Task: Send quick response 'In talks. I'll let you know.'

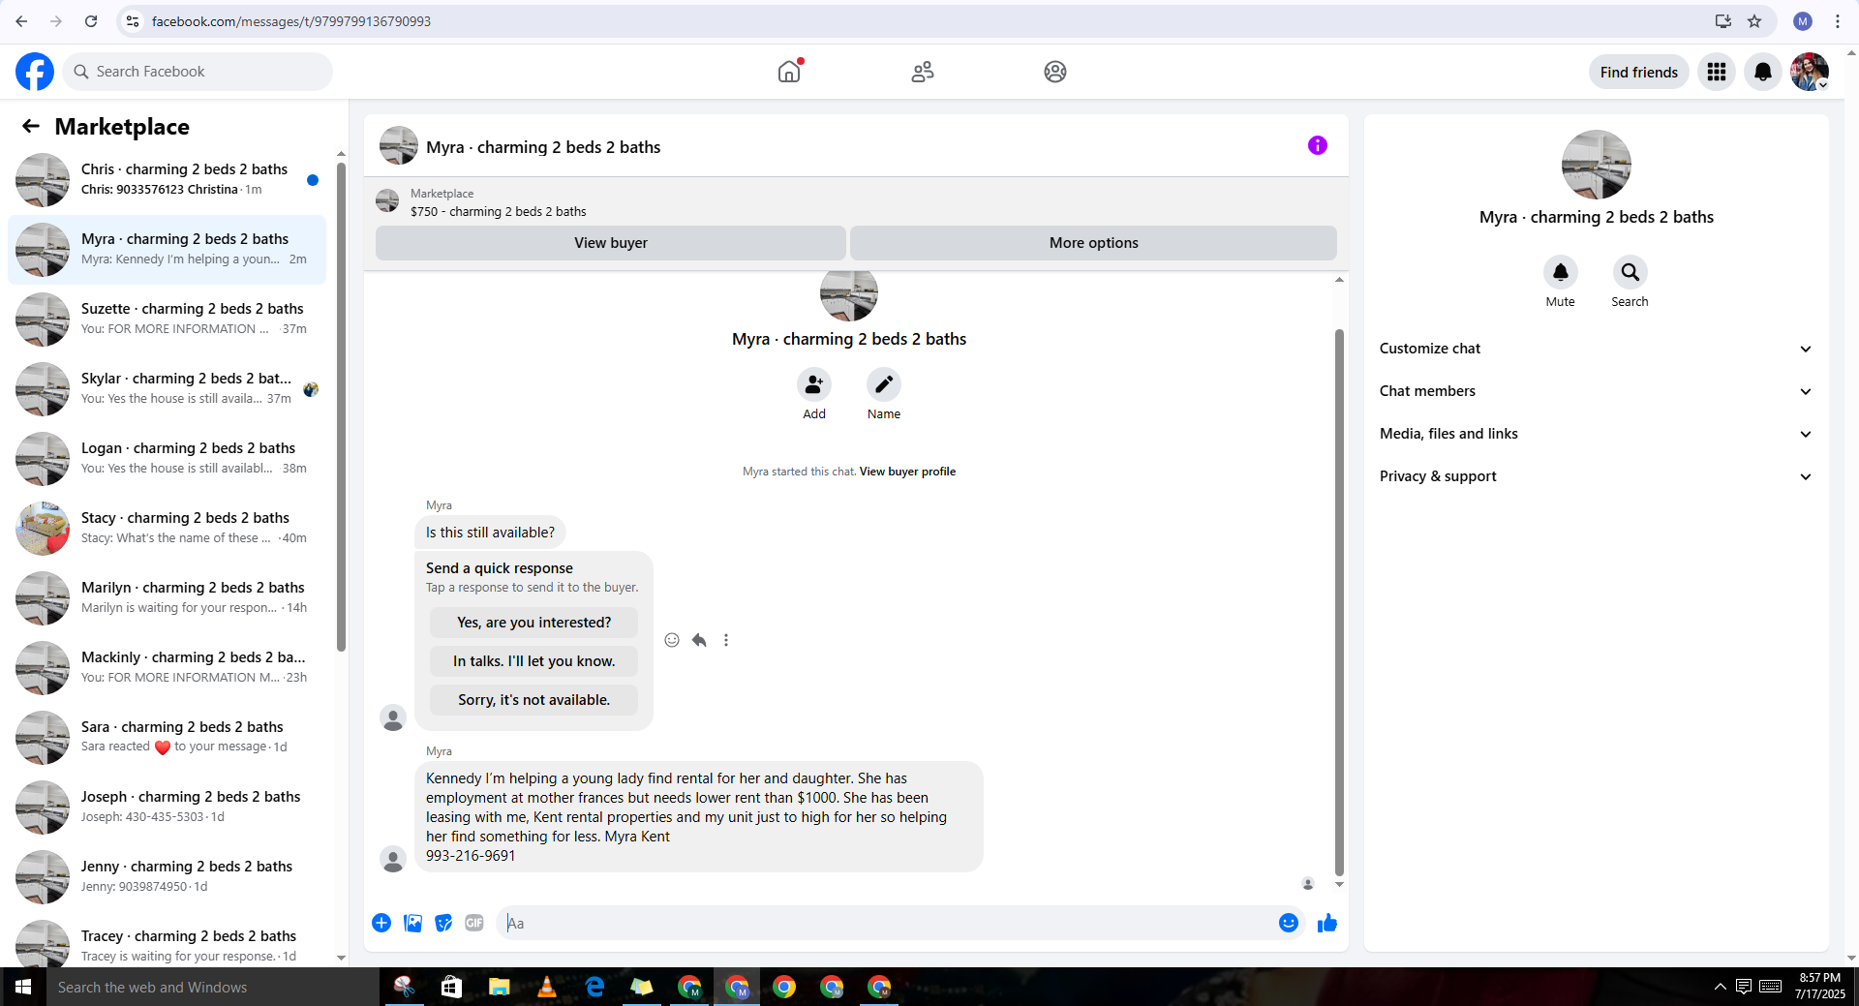Action: coord(534,661)
